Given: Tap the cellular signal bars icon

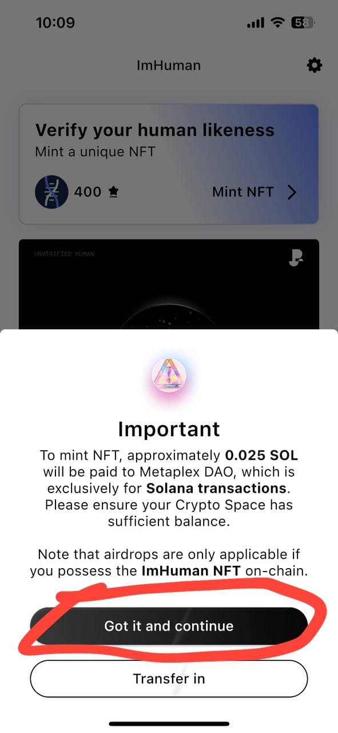Looking at the screenshot, I should [255, 23].
